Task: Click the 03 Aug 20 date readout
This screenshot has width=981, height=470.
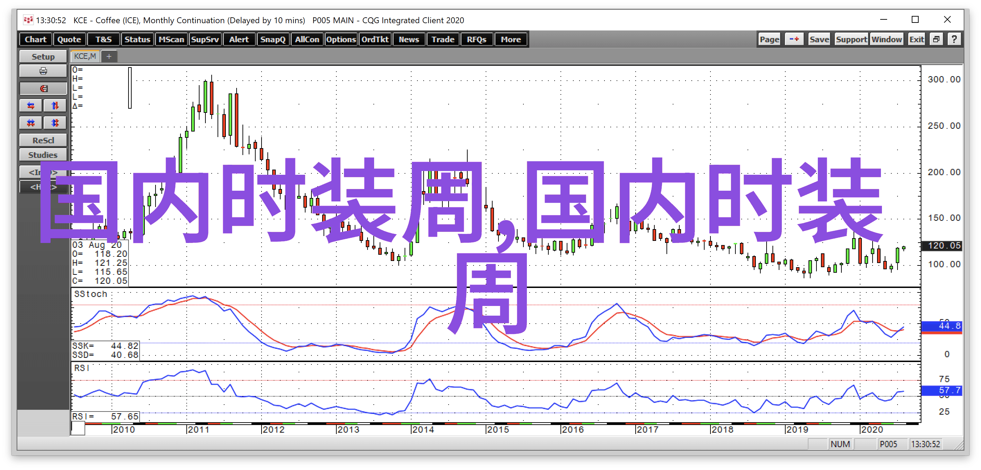Action: [97, 245]
